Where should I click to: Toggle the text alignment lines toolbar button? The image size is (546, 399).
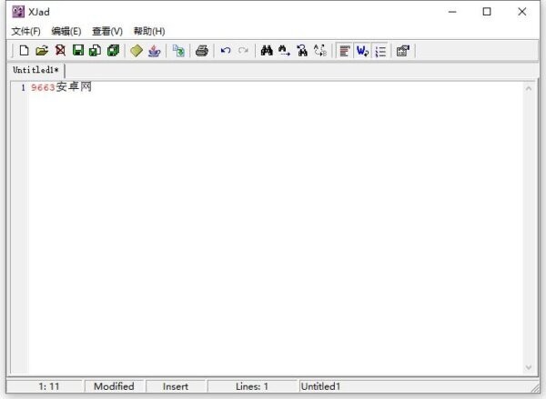(344, 51)
